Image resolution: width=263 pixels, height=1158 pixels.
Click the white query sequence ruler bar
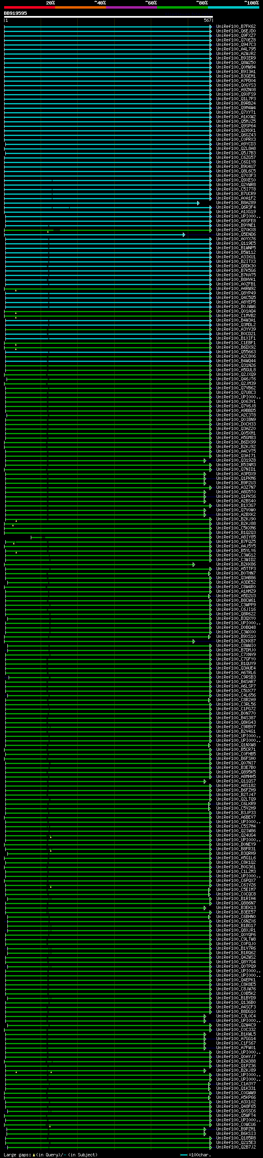[108, 17]
